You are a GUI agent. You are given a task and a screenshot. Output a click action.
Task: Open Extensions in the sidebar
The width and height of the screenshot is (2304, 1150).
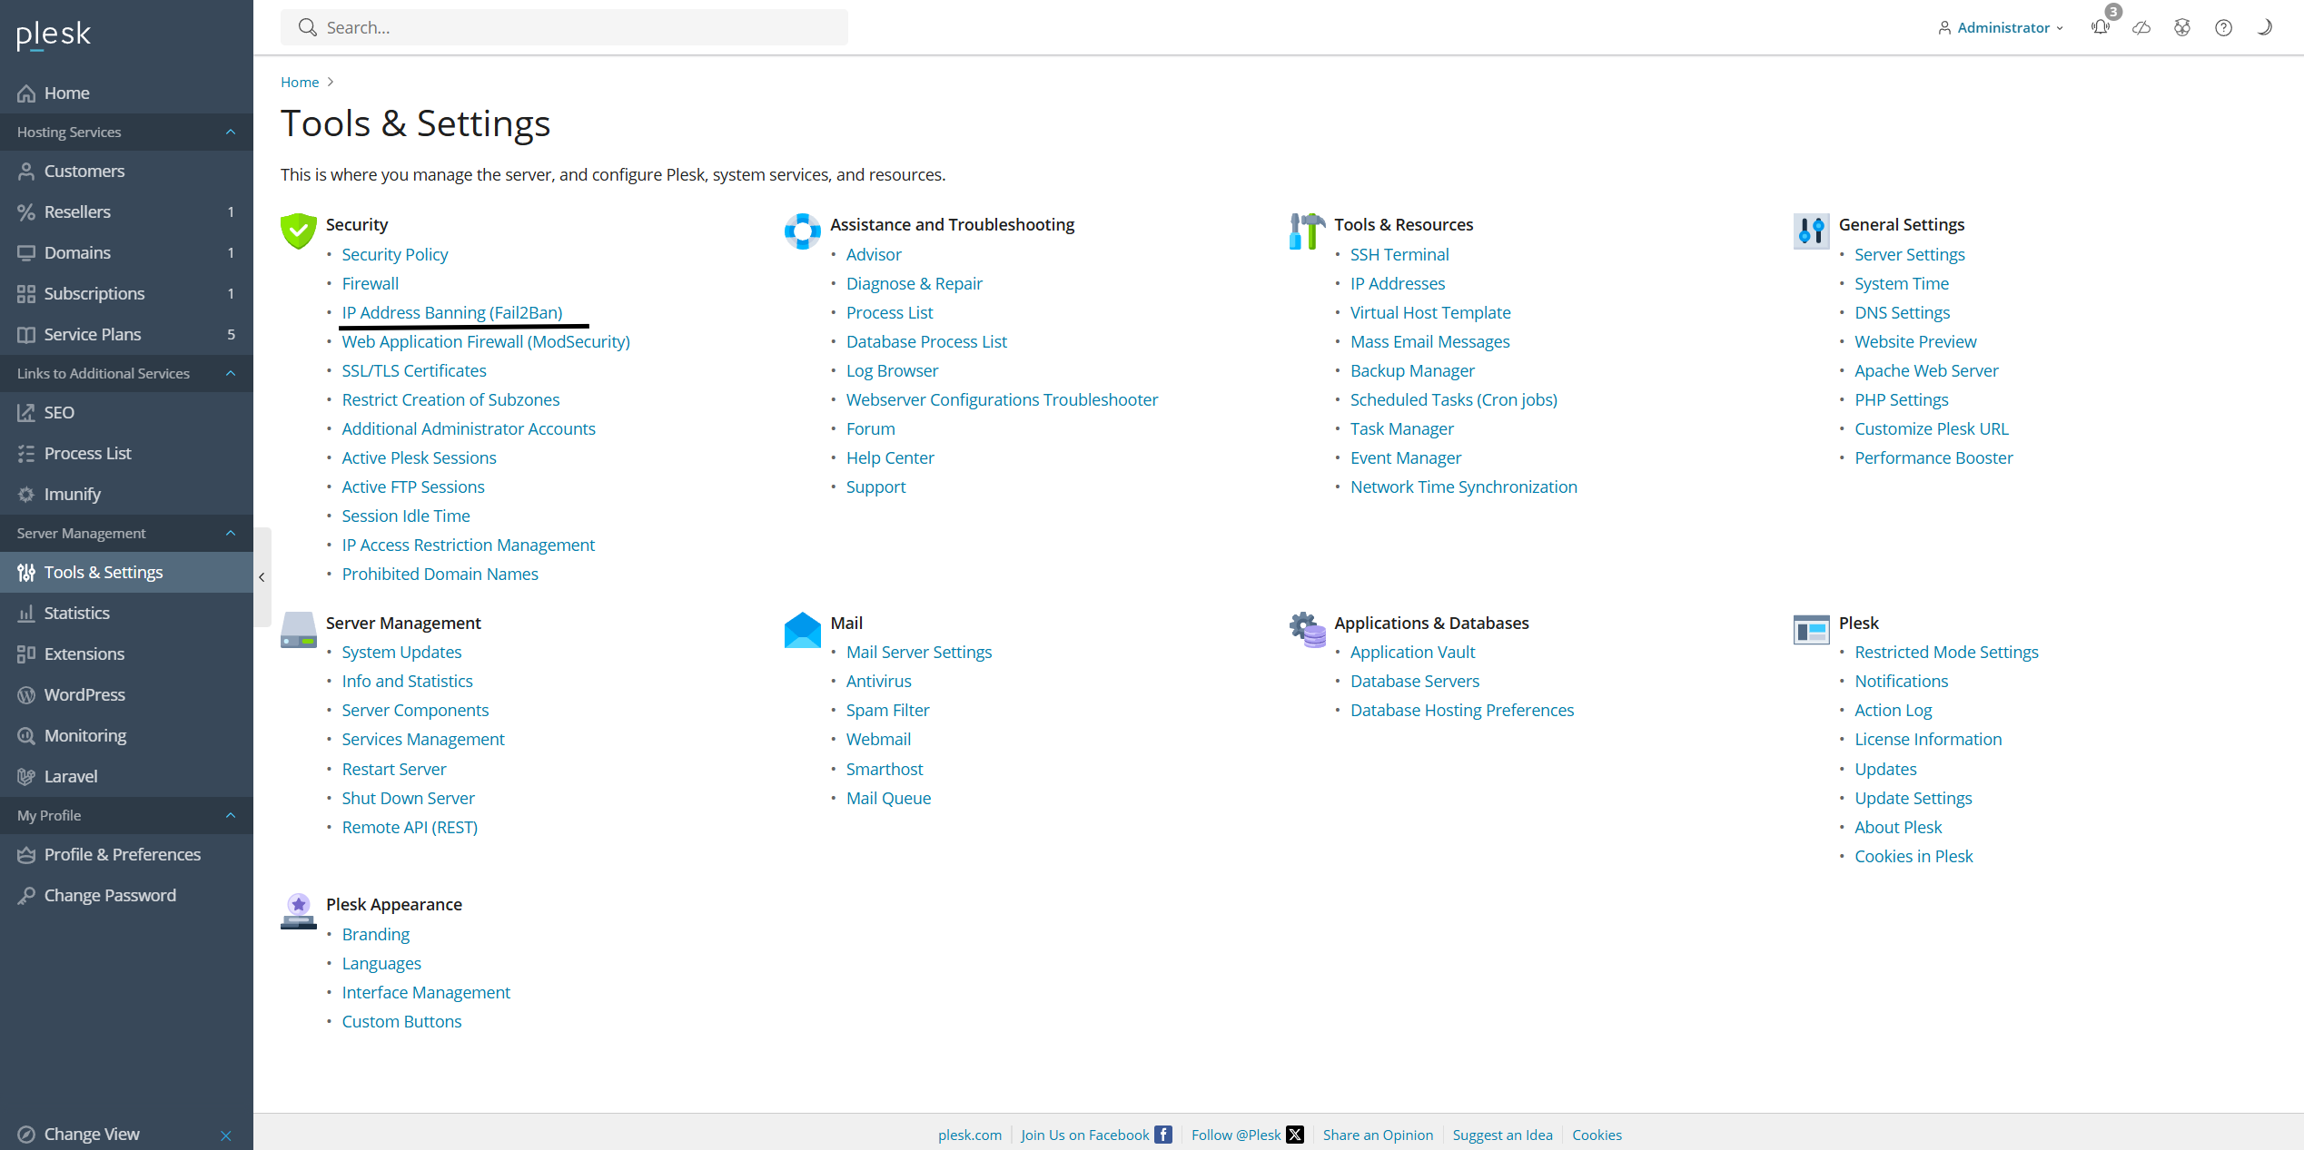(x=126, y=654)
